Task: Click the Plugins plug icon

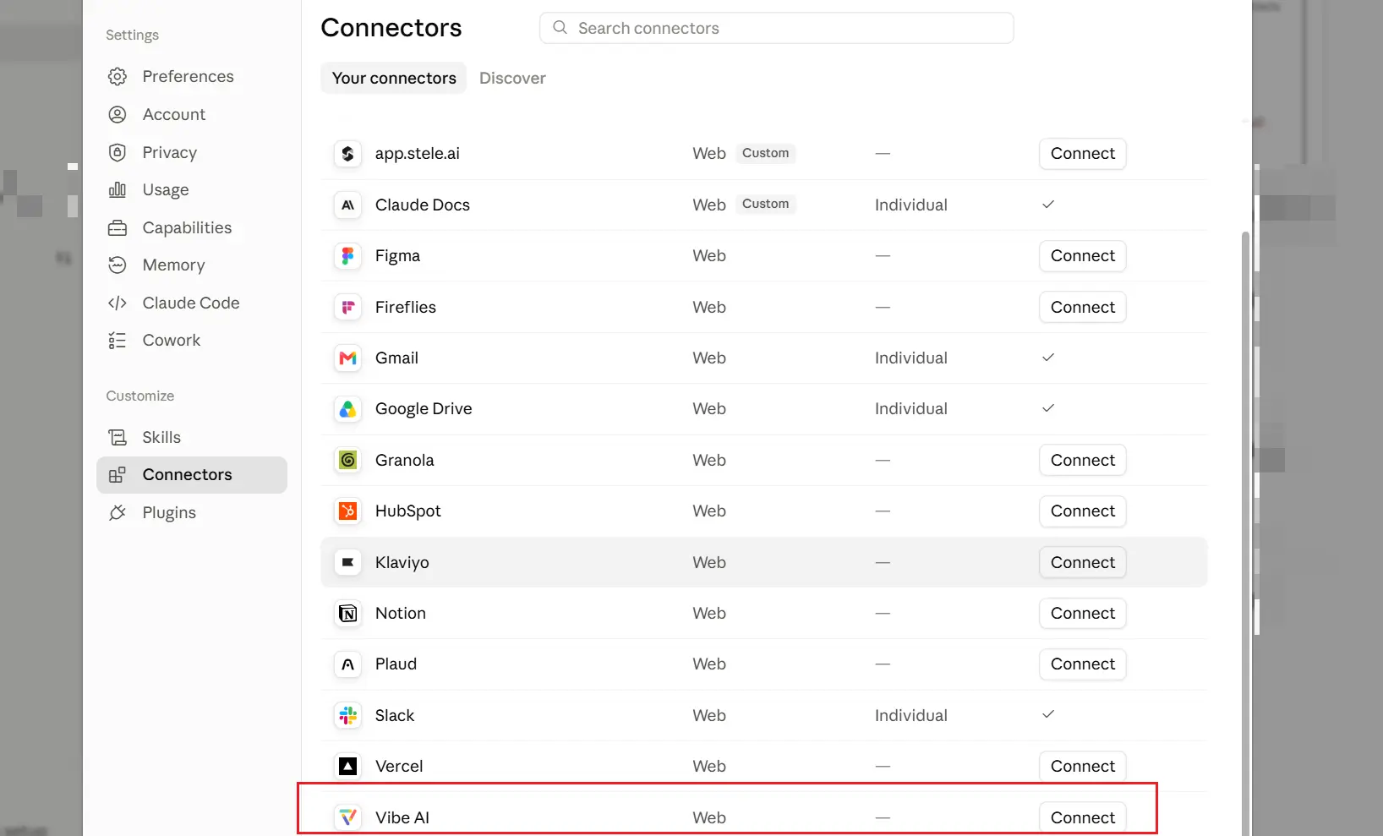Action: pyautogui.click(x=118, y=512)
